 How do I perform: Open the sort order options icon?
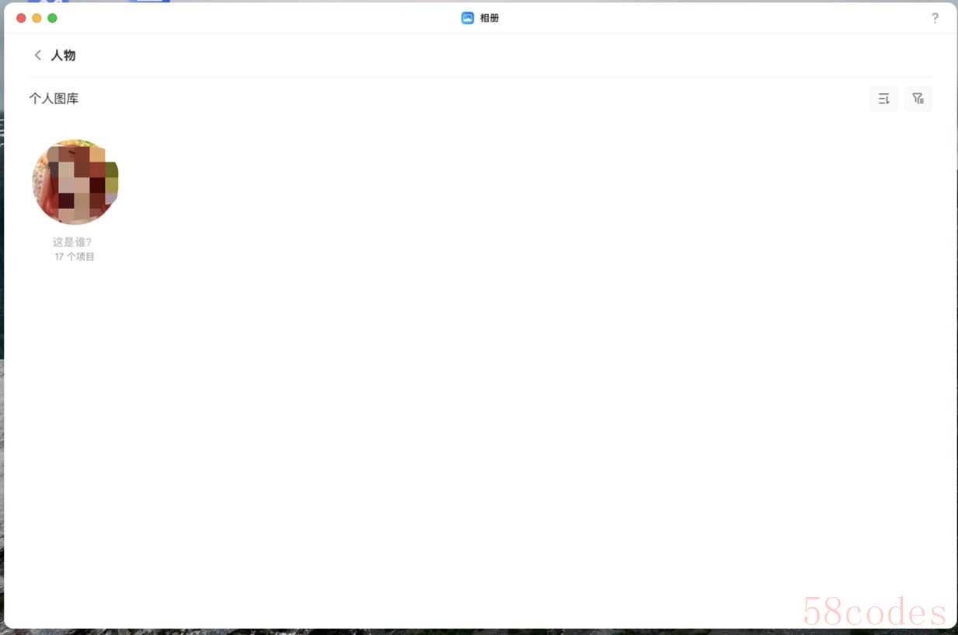(883, 99)
